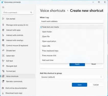This screenshot has width=108, height=96.
Task: Click the Cancel button
Action: point(96,85)
